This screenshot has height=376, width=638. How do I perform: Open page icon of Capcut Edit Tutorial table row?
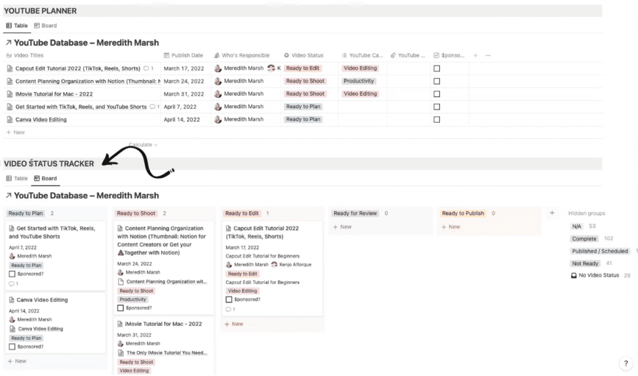(10, 68)
